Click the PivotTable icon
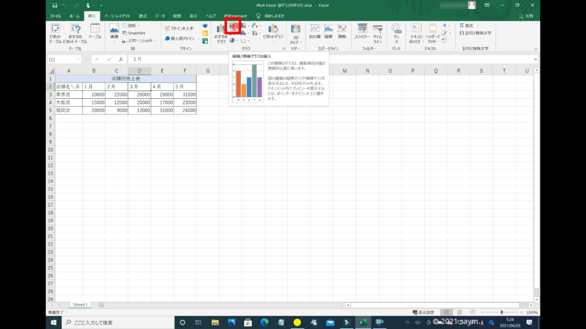Viewport: 586px width, 329px height. point(56,30)
